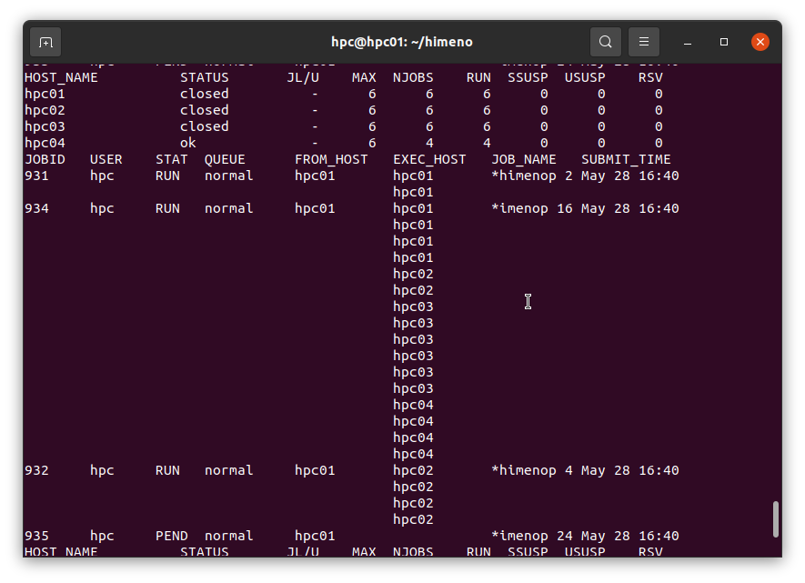Click the closed status of hpc02
This screenshot has height=583, width=805.
pyautogui.click(x=205, y=110)
